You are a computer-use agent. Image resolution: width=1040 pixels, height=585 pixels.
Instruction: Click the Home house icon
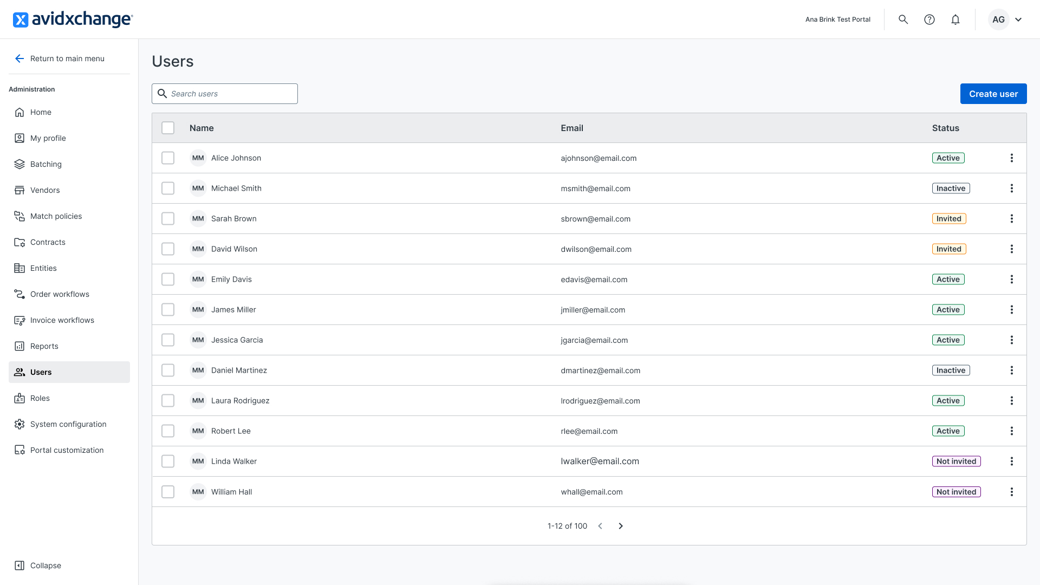[19, 112]
